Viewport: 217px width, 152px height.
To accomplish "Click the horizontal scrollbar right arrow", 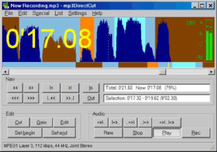I will (x=211, y=72).
